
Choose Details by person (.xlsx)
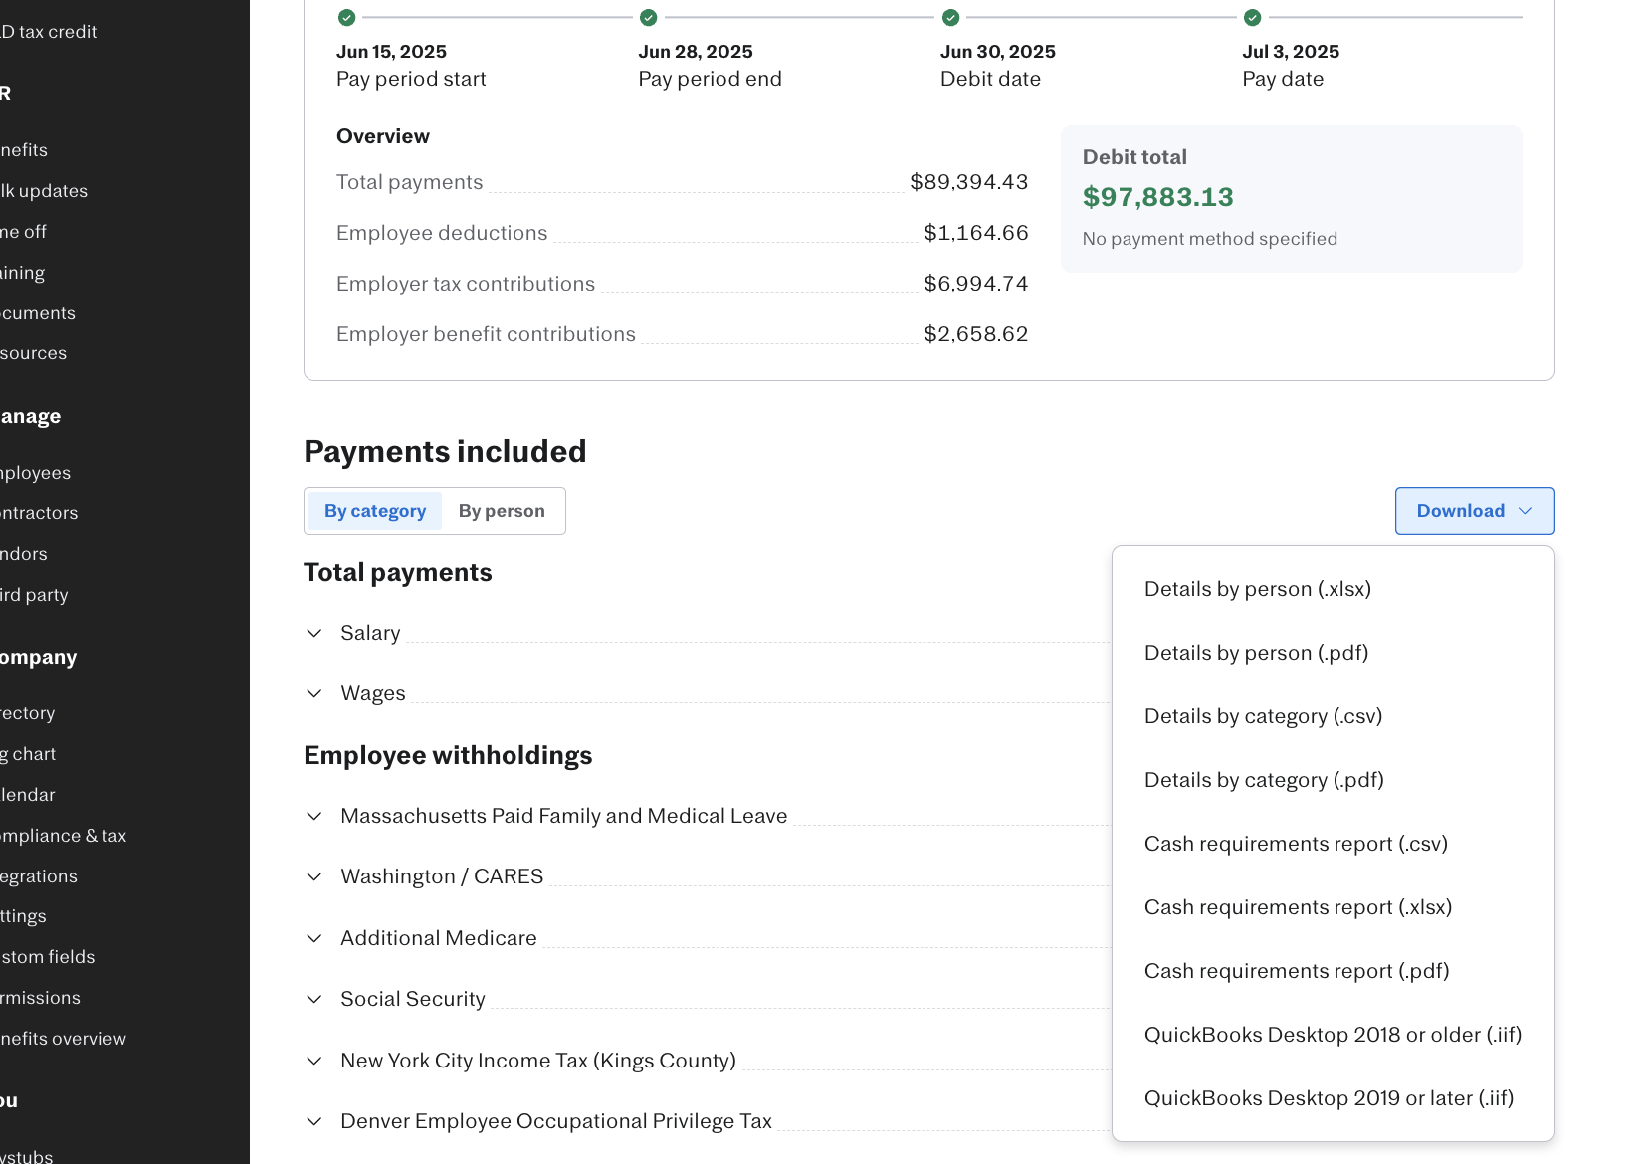click(1257, 589)
